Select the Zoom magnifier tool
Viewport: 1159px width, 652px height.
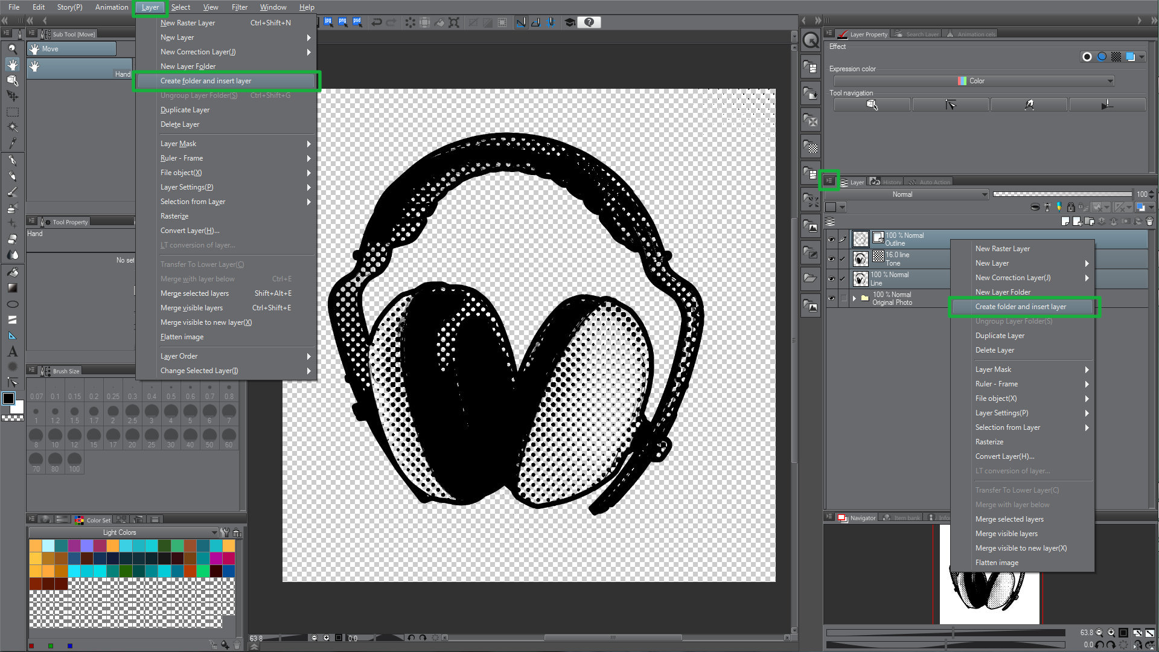coord(12,49)
